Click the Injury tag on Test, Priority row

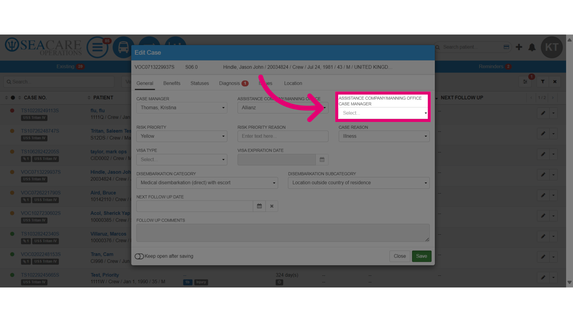pos(201,282)
